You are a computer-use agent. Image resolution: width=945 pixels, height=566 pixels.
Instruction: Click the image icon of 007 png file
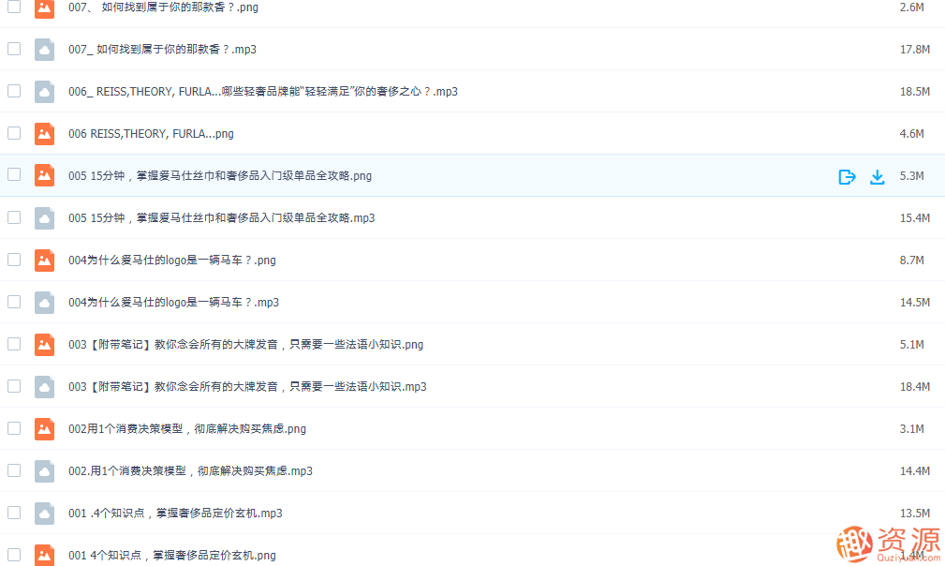[x=44, y=7]
